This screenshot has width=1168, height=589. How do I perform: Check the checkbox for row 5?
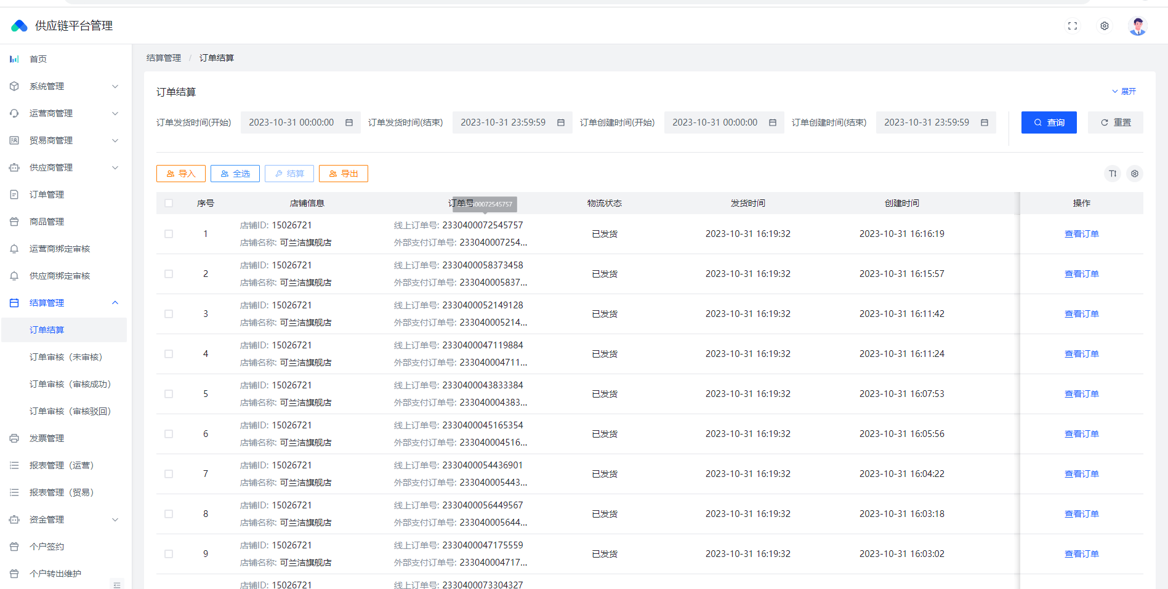click(169, 394)
